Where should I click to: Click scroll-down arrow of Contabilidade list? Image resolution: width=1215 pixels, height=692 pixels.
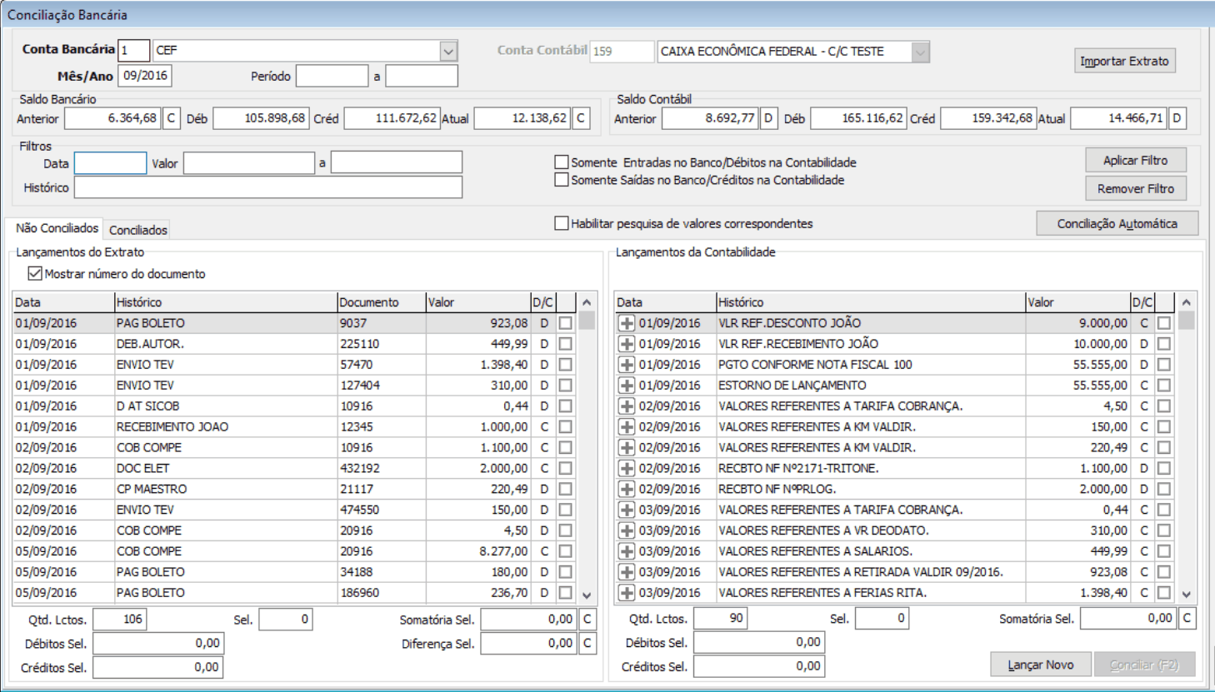(1186, 595)
